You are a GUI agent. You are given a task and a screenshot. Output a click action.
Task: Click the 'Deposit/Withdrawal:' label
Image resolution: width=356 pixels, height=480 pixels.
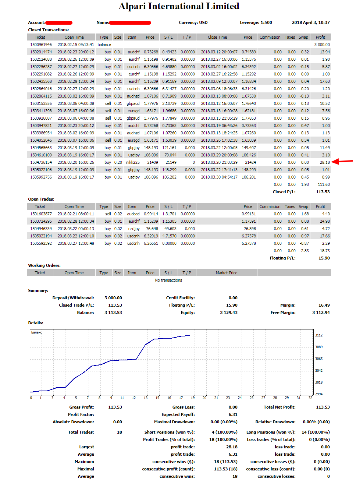(73, 298)
